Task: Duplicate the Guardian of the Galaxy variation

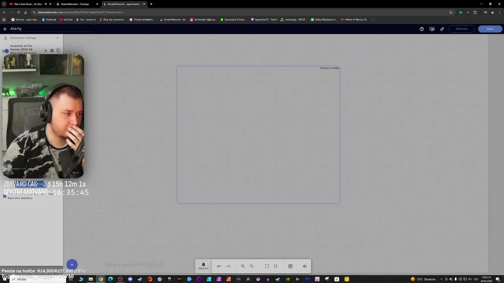Action: [x=58, y=51]
